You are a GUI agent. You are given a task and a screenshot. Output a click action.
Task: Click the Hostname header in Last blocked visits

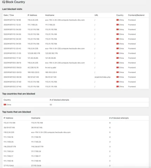point(50,15)
